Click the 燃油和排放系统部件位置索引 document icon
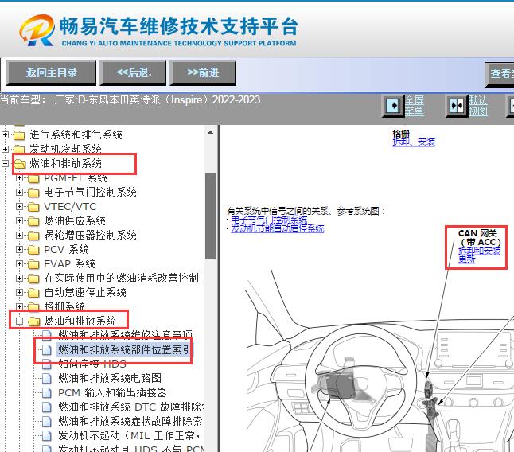514x452 pixels. [47, 349]
